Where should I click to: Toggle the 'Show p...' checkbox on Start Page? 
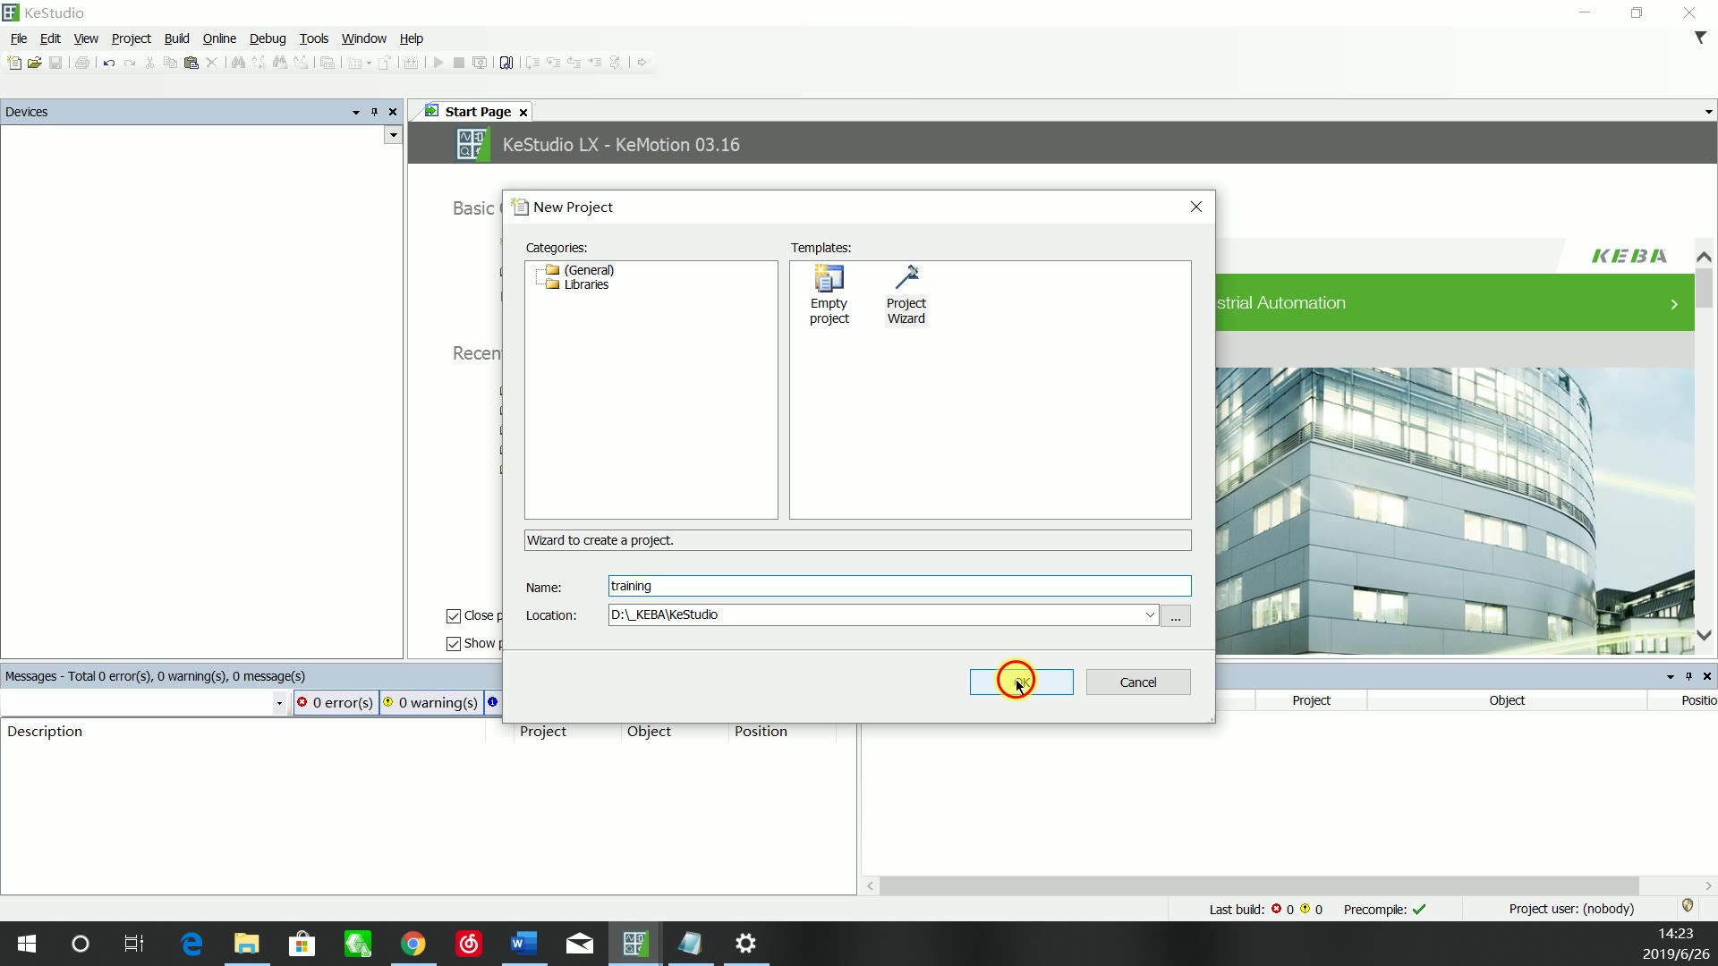(454, 644)
